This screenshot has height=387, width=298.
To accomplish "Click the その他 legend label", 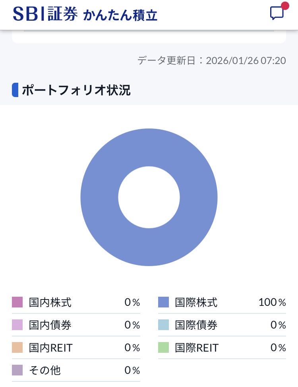I will 45,370.
